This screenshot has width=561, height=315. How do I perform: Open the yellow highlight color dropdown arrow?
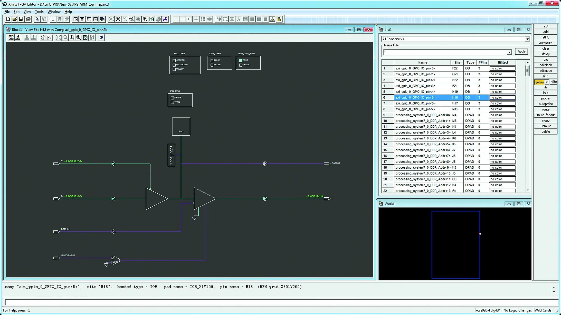pyautogui.click(x=547, y=82)
